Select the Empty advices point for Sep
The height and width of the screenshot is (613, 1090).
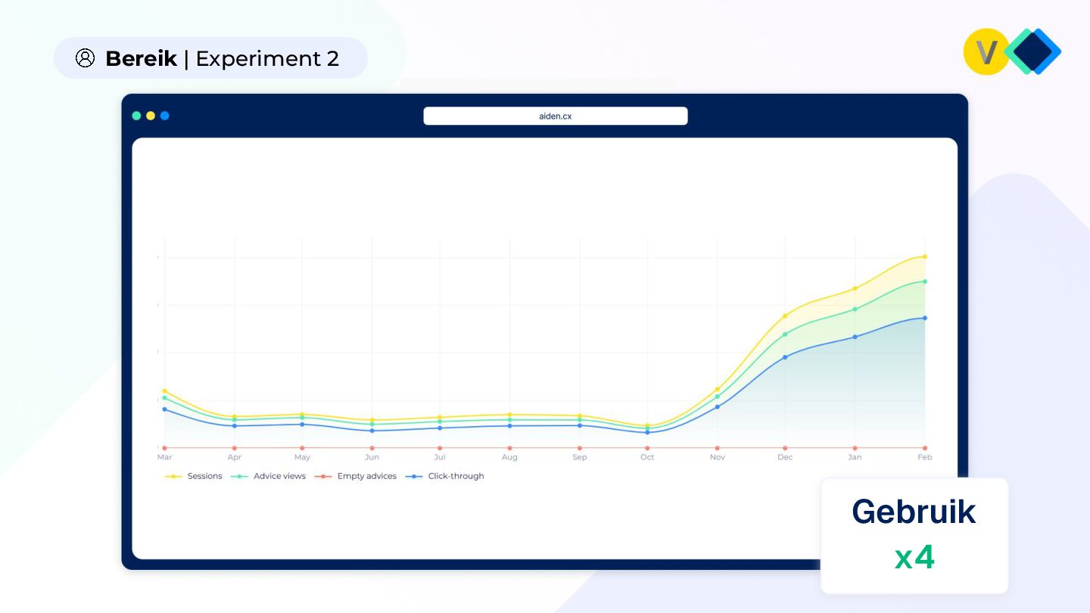coord(579,448)
